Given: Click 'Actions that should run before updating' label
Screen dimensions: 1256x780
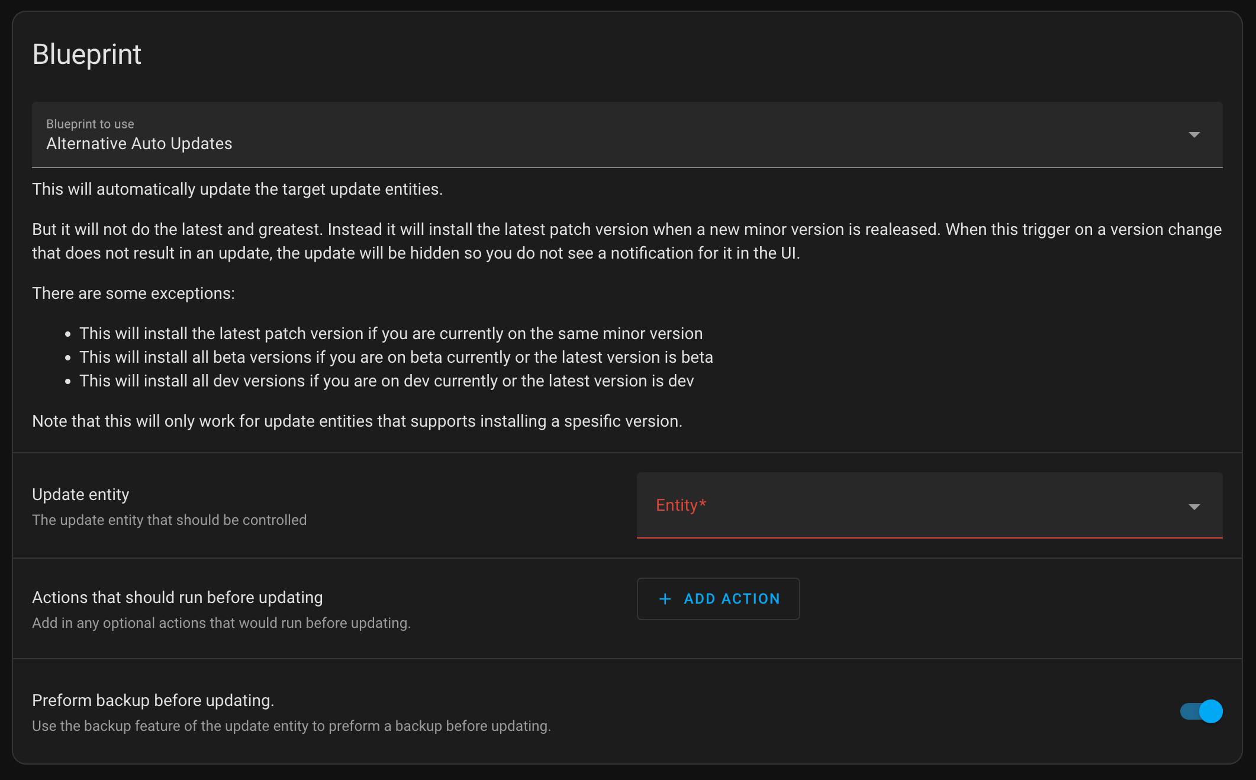Looking at the screenshot, I should [x=178, y=598].
